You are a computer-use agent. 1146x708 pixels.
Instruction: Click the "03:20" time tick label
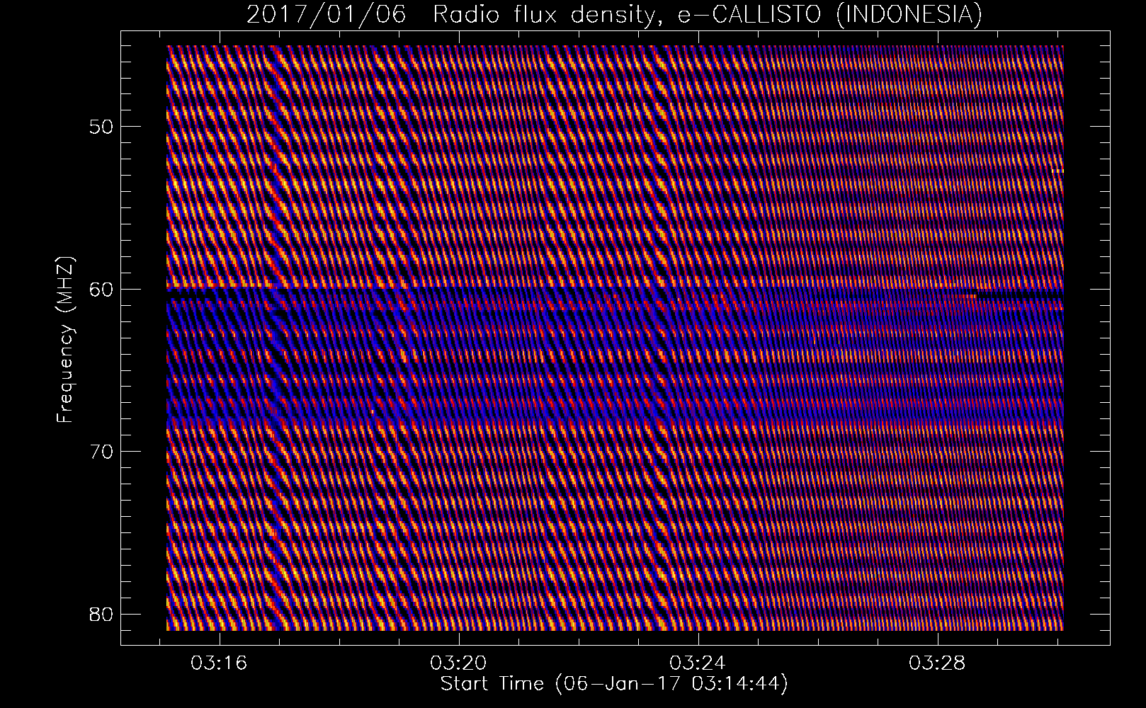pyautogui.click(x=458, y=663)
